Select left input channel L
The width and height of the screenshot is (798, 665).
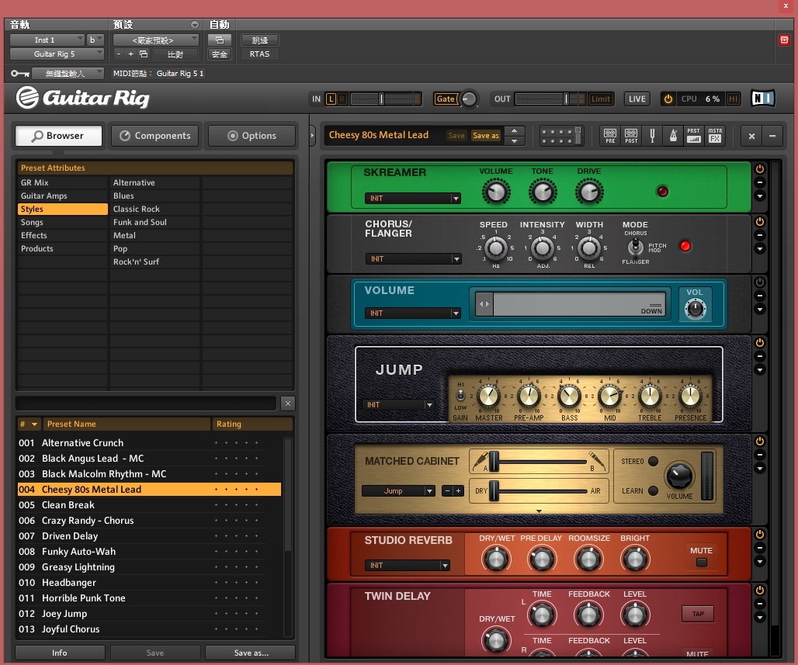click(x=331, y=99)
